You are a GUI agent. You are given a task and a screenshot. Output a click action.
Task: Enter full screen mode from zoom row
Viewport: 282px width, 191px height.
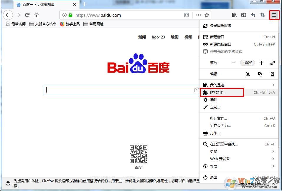(272, 63)
